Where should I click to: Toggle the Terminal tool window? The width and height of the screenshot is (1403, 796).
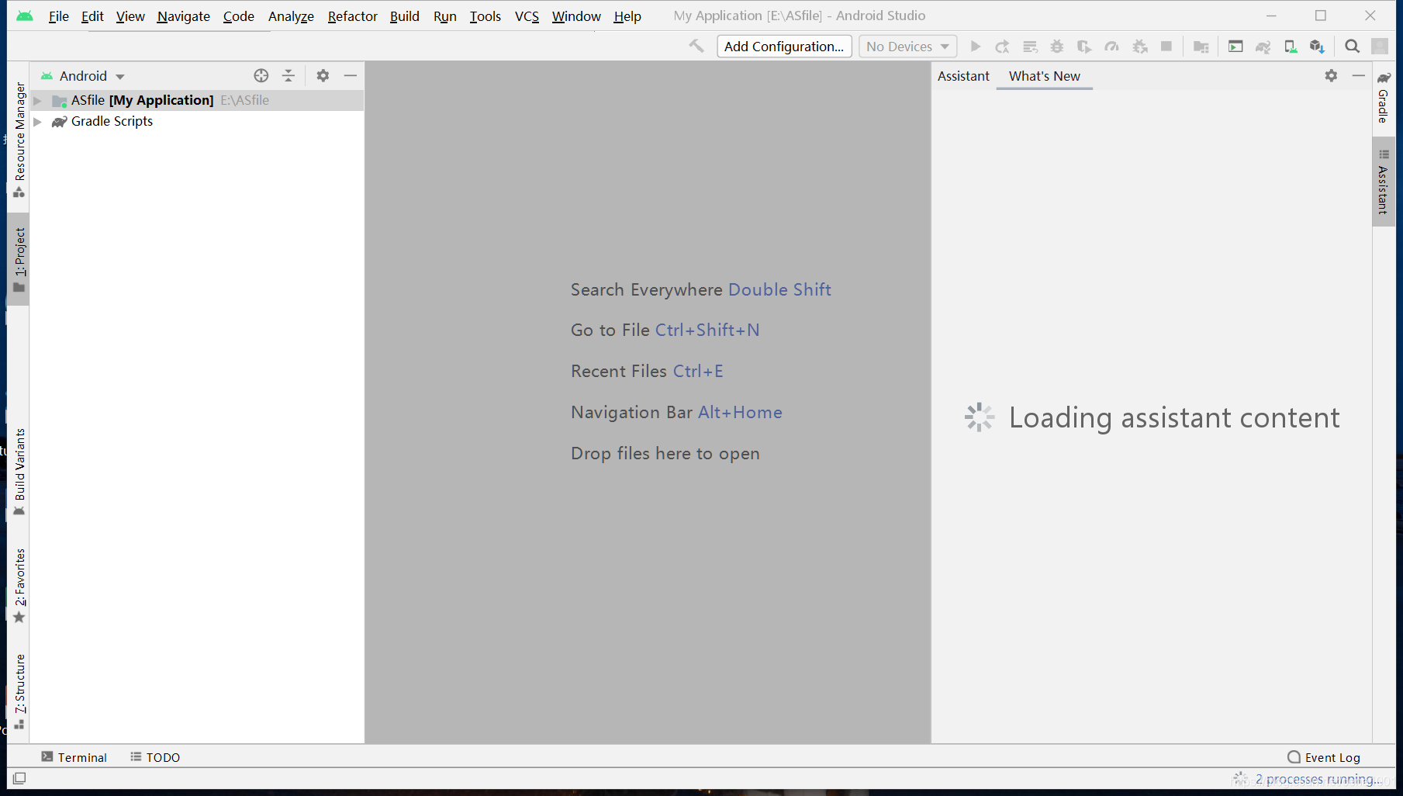coord(74,757)
